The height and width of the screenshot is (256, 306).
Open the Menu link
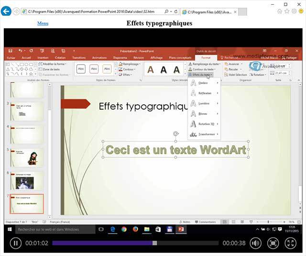[43, 23]
